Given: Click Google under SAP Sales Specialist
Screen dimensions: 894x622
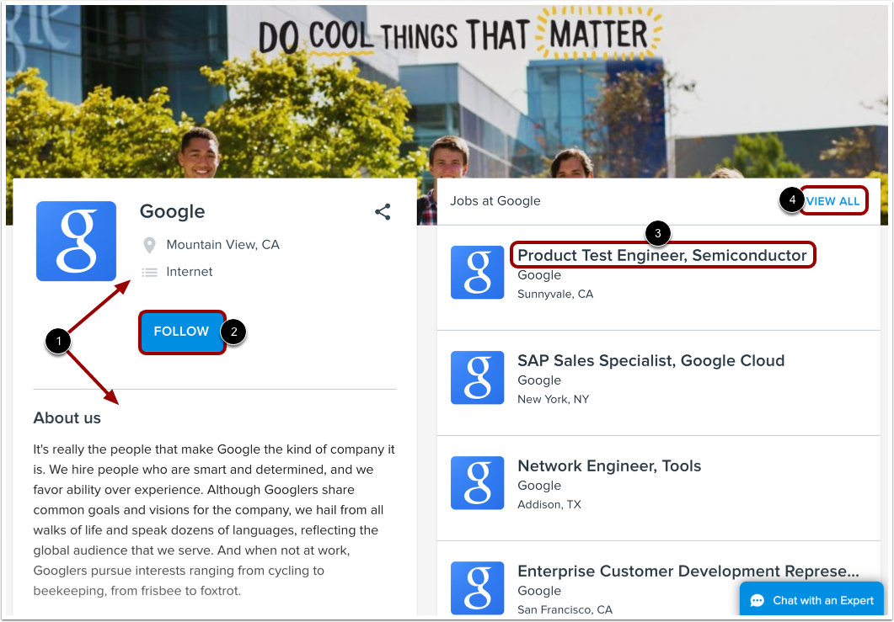Looking at the screenshot, I should [x=538, y=380].
